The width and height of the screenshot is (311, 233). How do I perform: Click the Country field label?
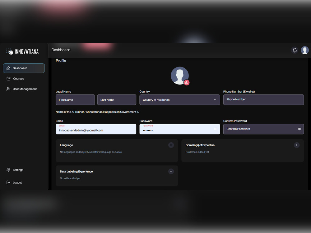coord(145,92)
